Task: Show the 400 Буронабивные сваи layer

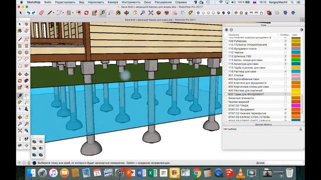Action: click(x=285, y=79)
